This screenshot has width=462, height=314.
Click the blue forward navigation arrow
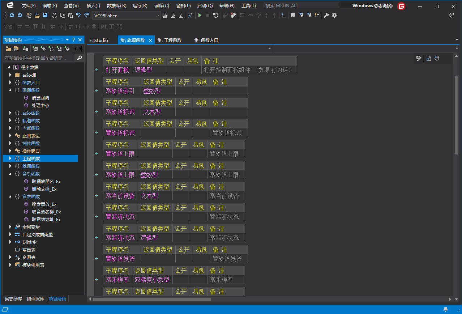pyautogui.click(x=20, y=15)
